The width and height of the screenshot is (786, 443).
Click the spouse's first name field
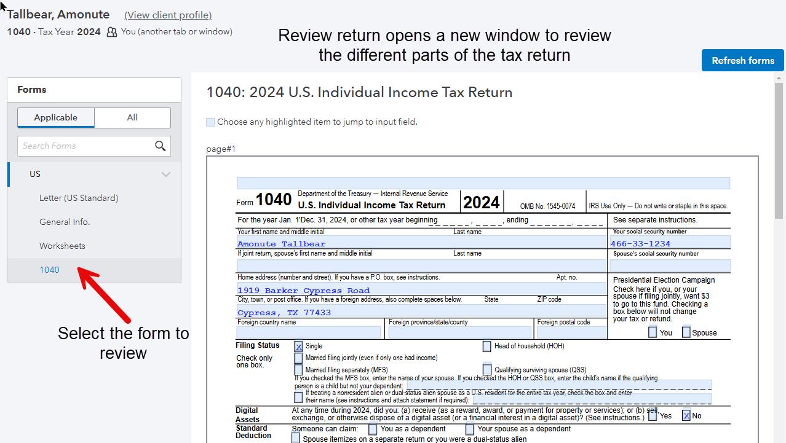click(x=421, y=265)
